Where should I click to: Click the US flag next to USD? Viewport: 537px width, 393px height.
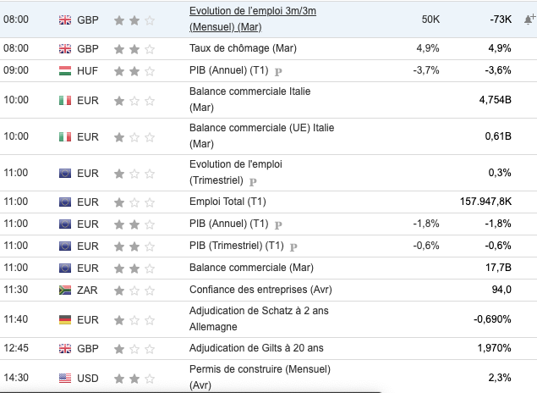tap(65, 377)
